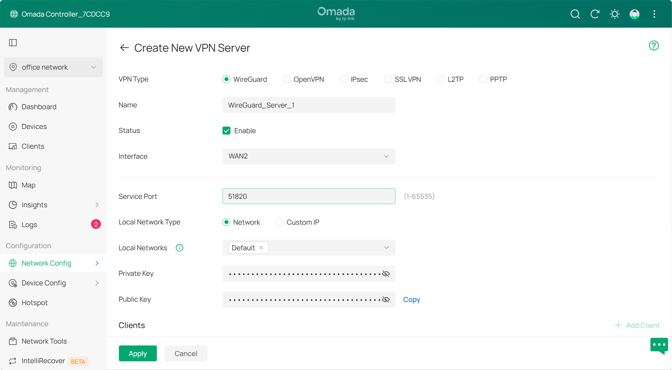The height and width of the screenshot is (370, 672).
Task: Reveal the Public Key with eye icon
Action: 386,299
